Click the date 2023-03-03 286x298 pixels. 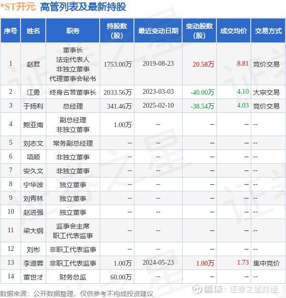point(158,91)
